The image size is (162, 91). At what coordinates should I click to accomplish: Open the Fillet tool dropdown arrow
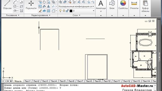click(56, 11)
